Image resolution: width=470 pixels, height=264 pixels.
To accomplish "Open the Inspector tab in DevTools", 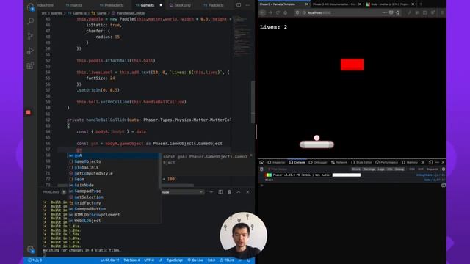I will click(276, 162).
